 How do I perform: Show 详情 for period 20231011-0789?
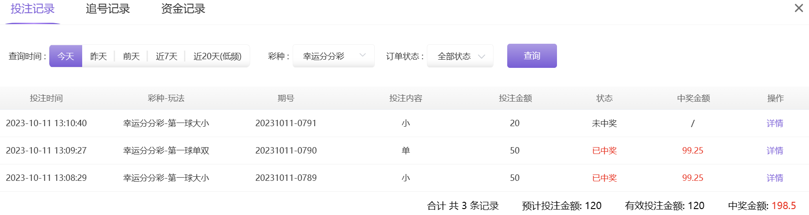click(x=775, y=178)
